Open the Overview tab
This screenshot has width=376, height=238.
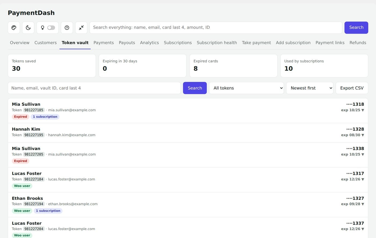(x=20, y=43)
